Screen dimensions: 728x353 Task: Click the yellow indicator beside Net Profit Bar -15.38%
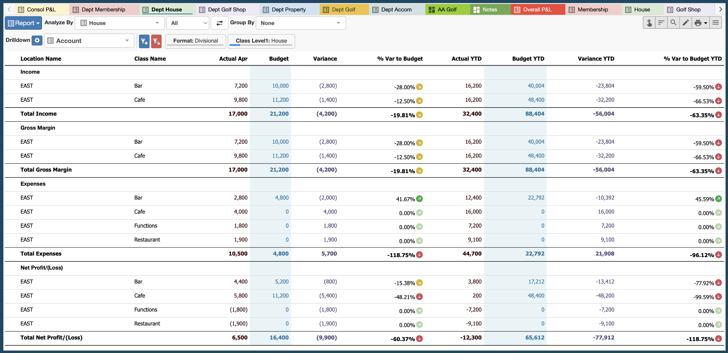point(420,283)
